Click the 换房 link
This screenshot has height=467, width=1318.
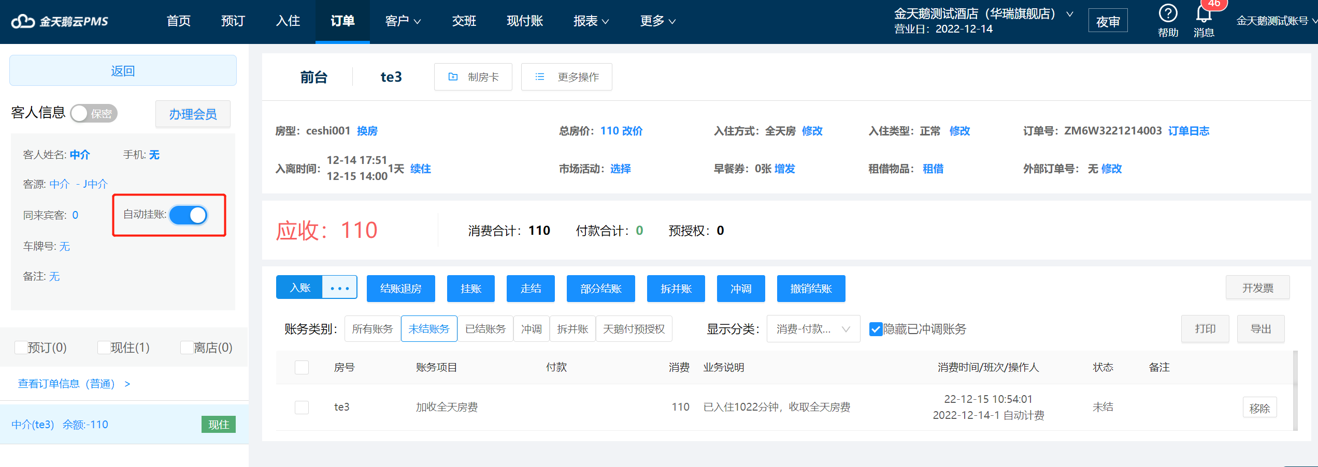[367, 131]
